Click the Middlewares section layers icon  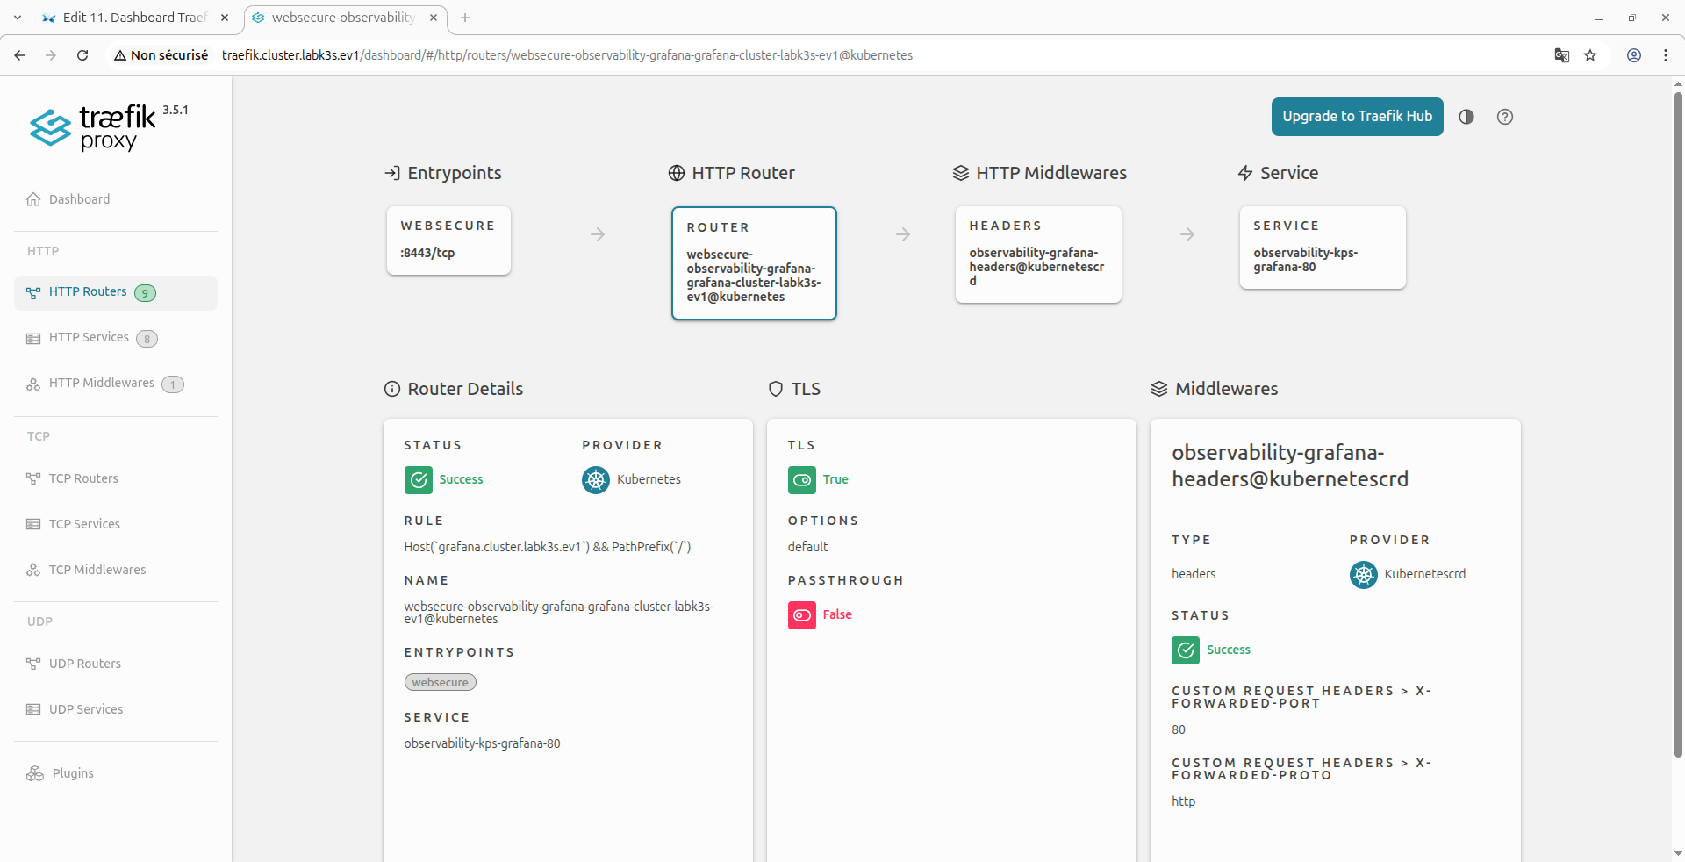pyautogui.click(x=1159, y=389)
